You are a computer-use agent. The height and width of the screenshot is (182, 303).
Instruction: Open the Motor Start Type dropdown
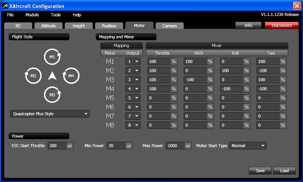click(x=248, y=146)
